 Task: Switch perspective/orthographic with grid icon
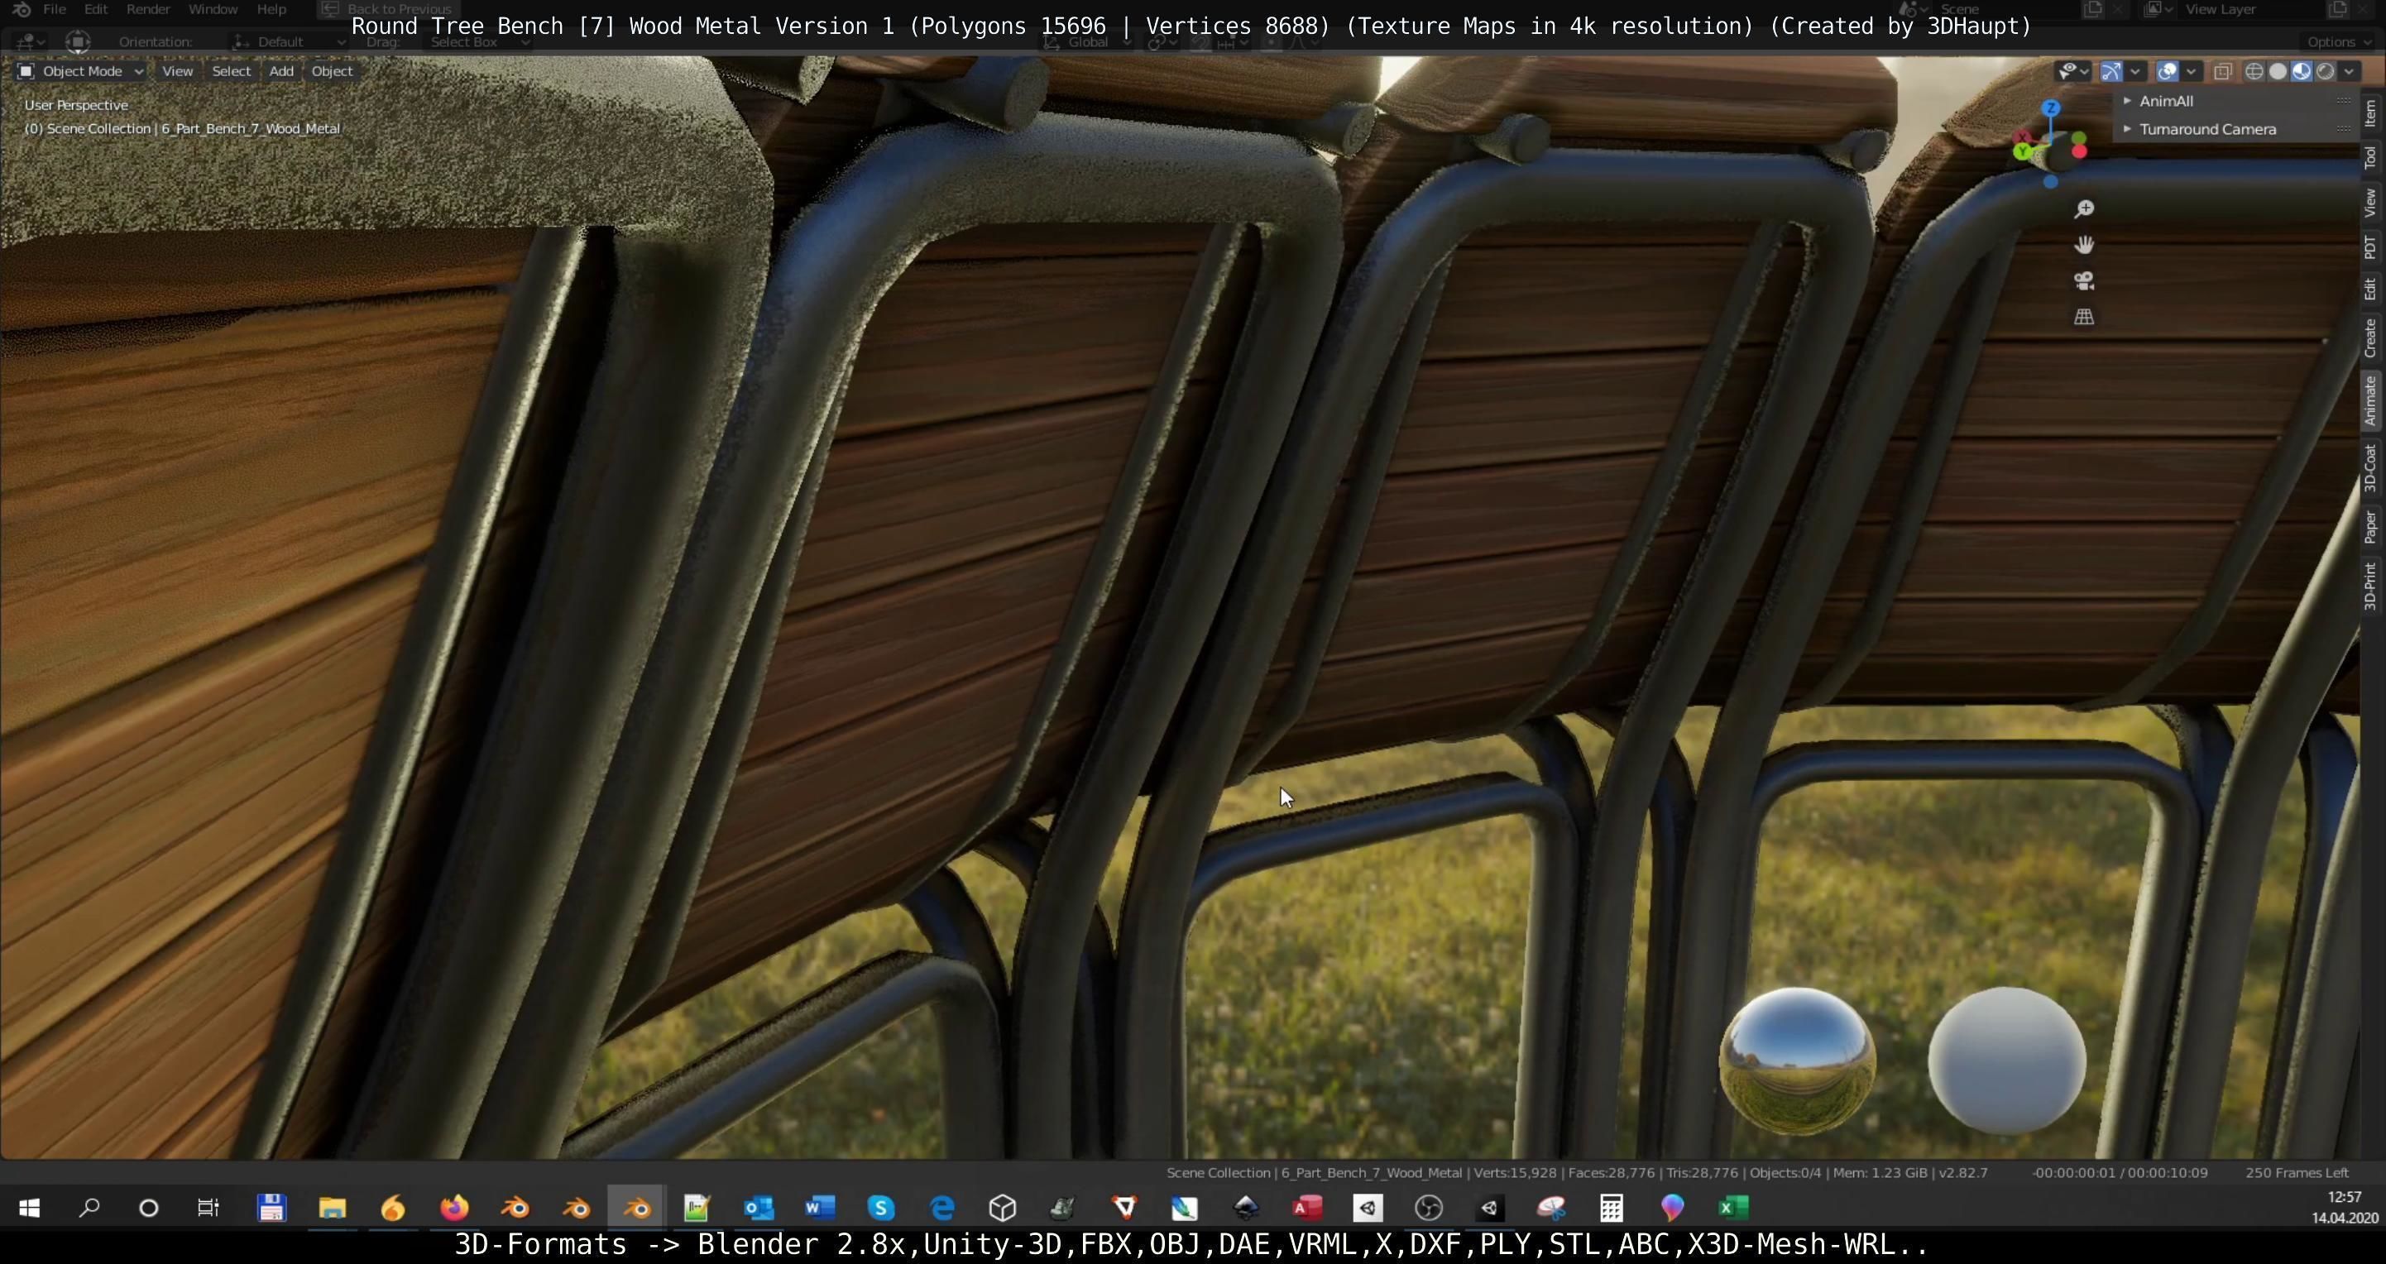coord(2083,317)
